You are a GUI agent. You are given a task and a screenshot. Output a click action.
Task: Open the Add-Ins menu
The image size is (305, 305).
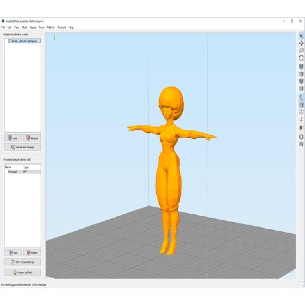pos(51,27)
